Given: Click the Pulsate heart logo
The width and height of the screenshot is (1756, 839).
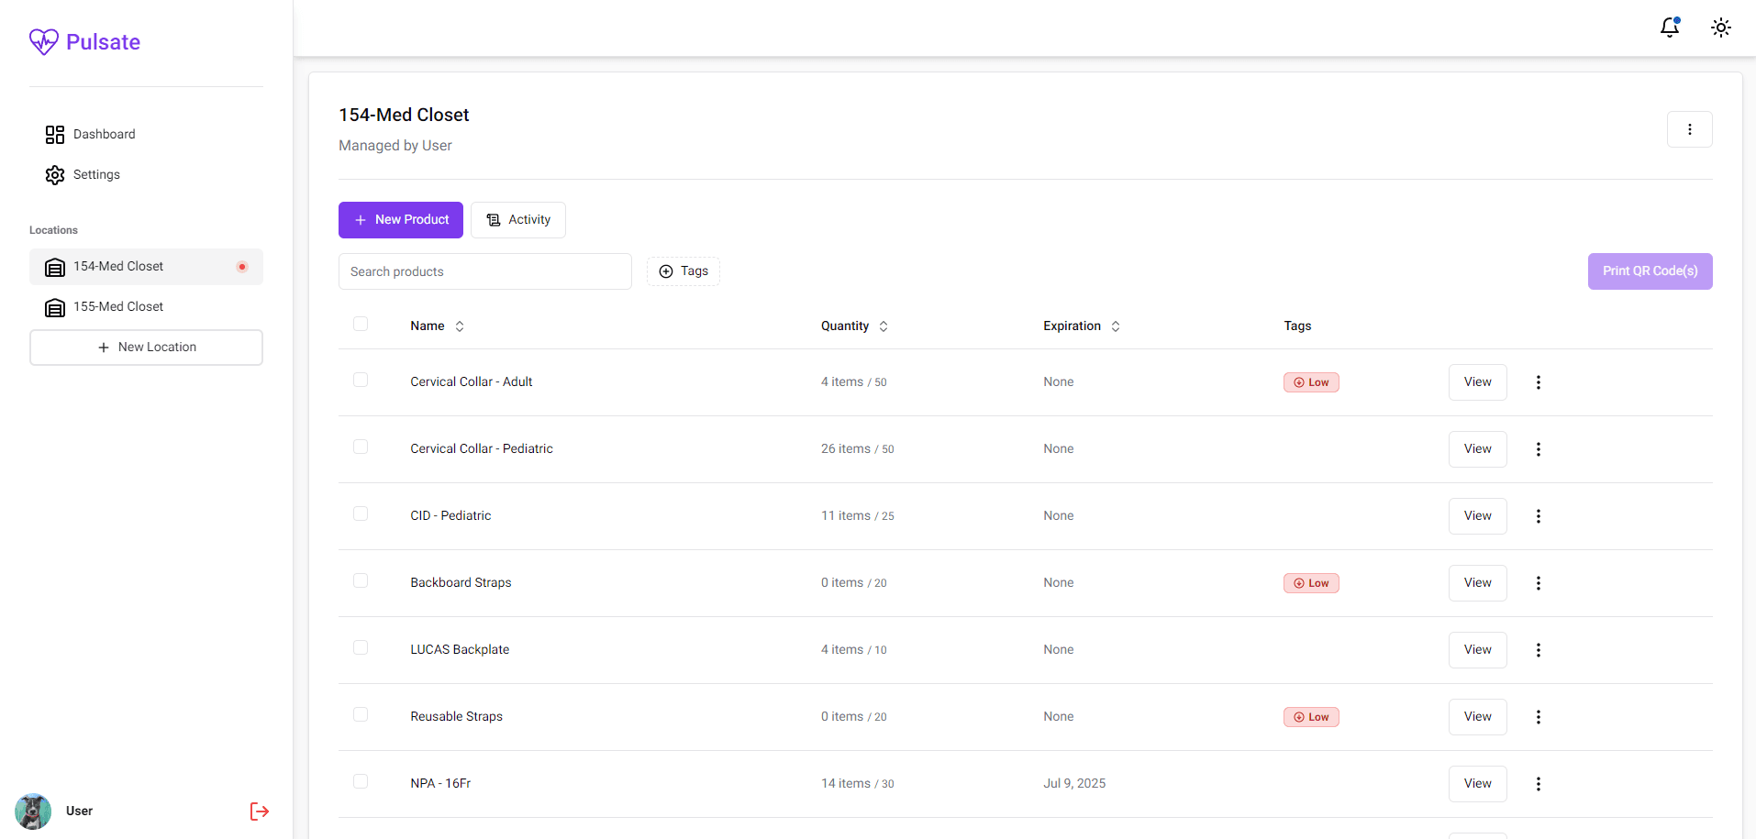Looking at the screenshot, I should pyautogui.click(x=43, y=41).
